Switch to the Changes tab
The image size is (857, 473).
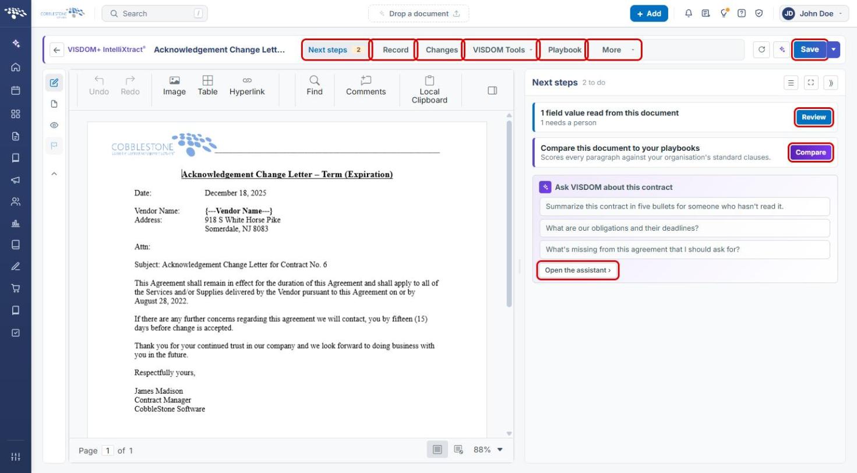(441, 50)
